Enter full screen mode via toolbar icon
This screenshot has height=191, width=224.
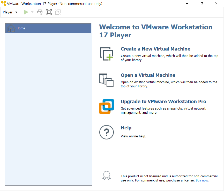49,12
